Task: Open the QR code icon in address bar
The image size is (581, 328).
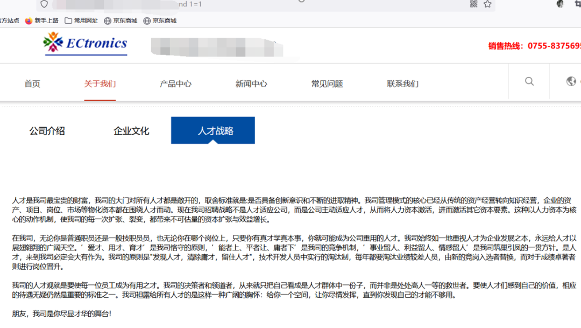Action: pyautogui.click(x=473, y=4)
